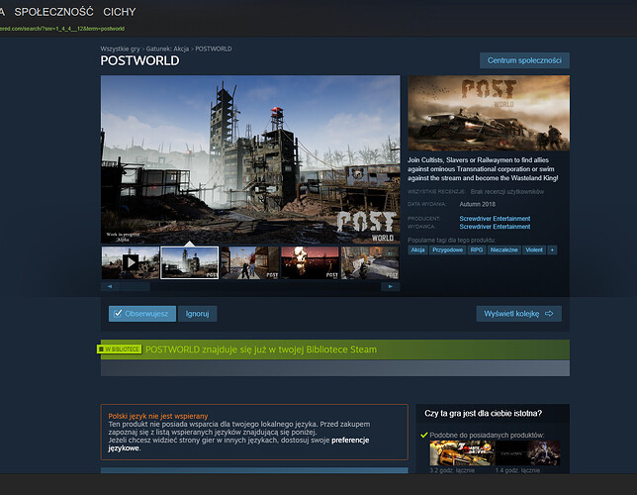
Task: Open the SPOŁECZNOŚĆ menu
Action: [54, 12]
